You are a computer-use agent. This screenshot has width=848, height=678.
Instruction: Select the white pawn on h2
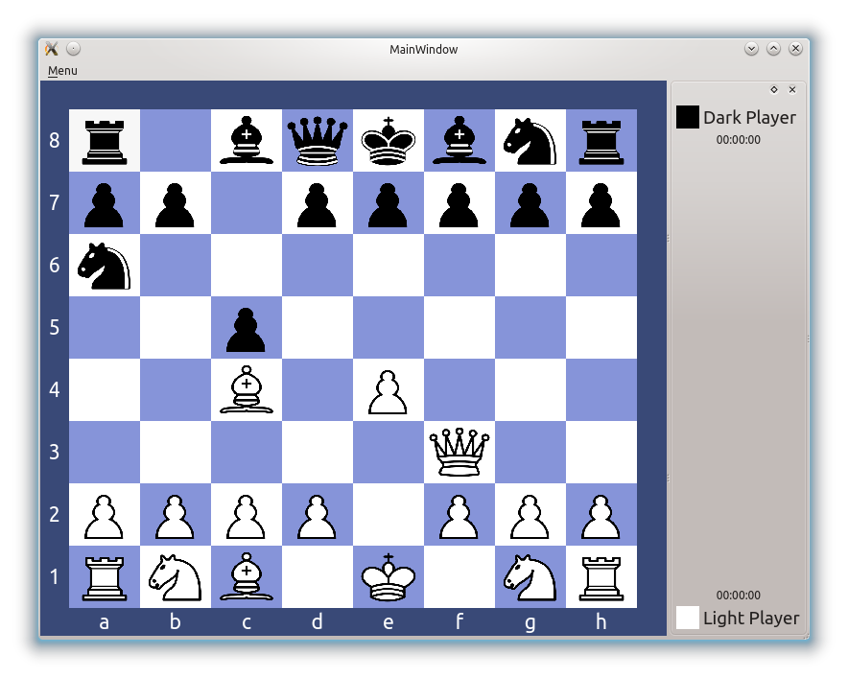601,515
